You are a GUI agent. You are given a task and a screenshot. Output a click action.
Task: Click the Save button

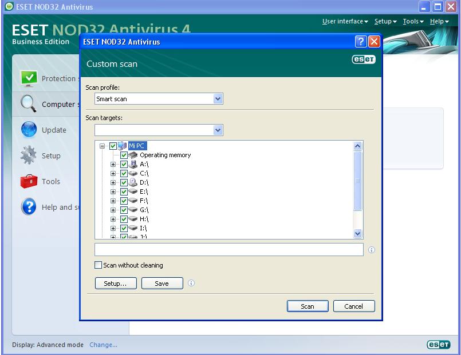point(162,283)
